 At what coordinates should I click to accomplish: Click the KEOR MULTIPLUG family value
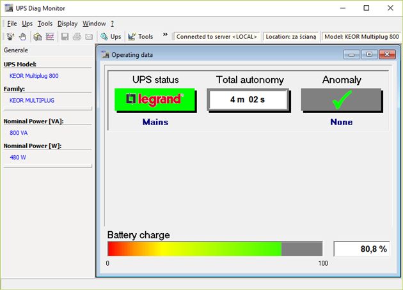click(32, 100)
